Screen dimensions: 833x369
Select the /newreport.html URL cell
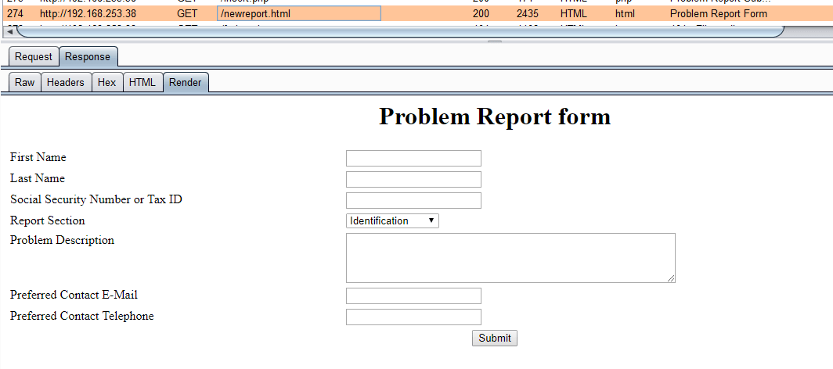tap(299, 14)
